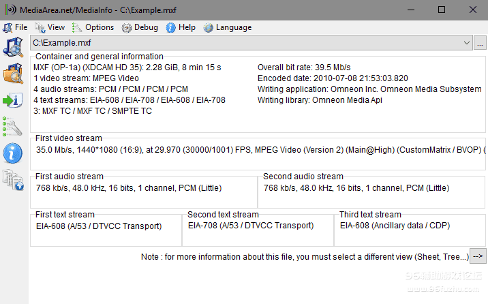Click the '-->' button to switch view

click(x=478, y=256)
